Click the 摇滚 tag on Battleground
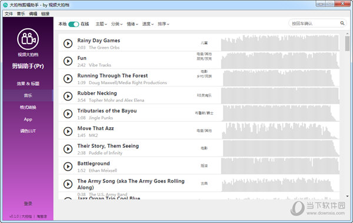 pos(204,166)
